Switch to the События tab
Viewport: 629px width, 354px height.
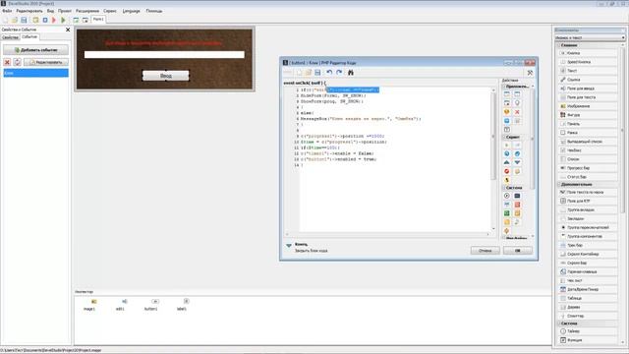29,37
